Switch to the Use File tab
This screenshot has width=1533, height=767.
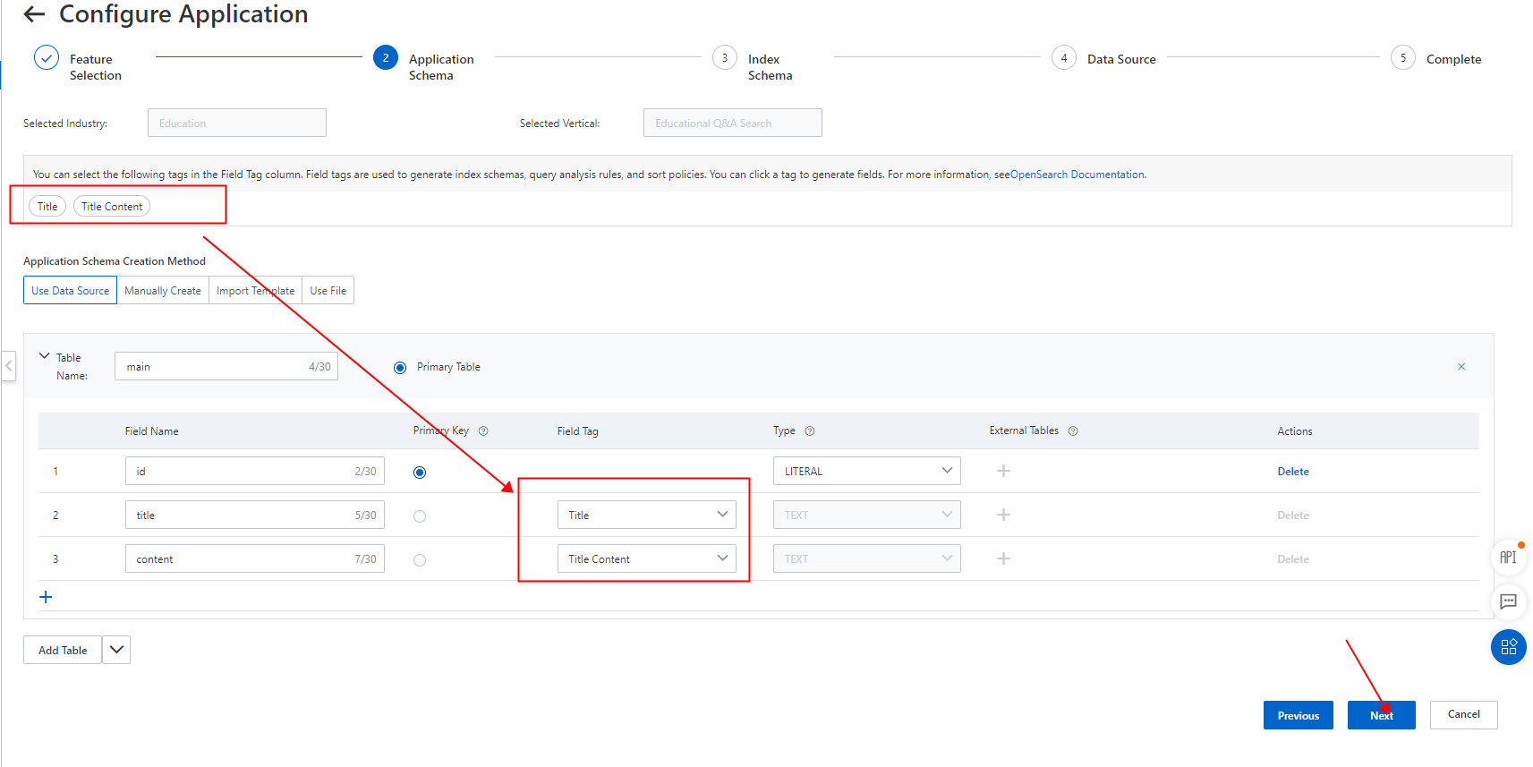pos(328,290)
